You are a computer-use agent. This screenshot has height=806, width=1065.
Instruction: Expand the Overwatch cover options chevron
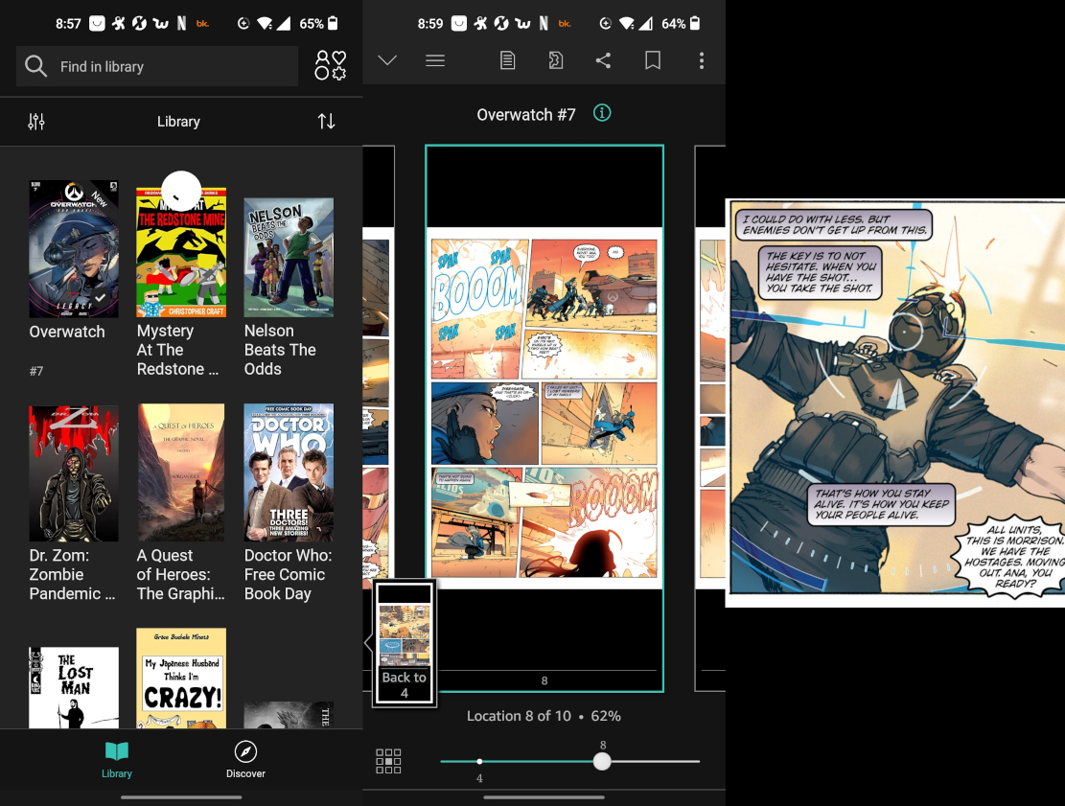coord(99,298)
